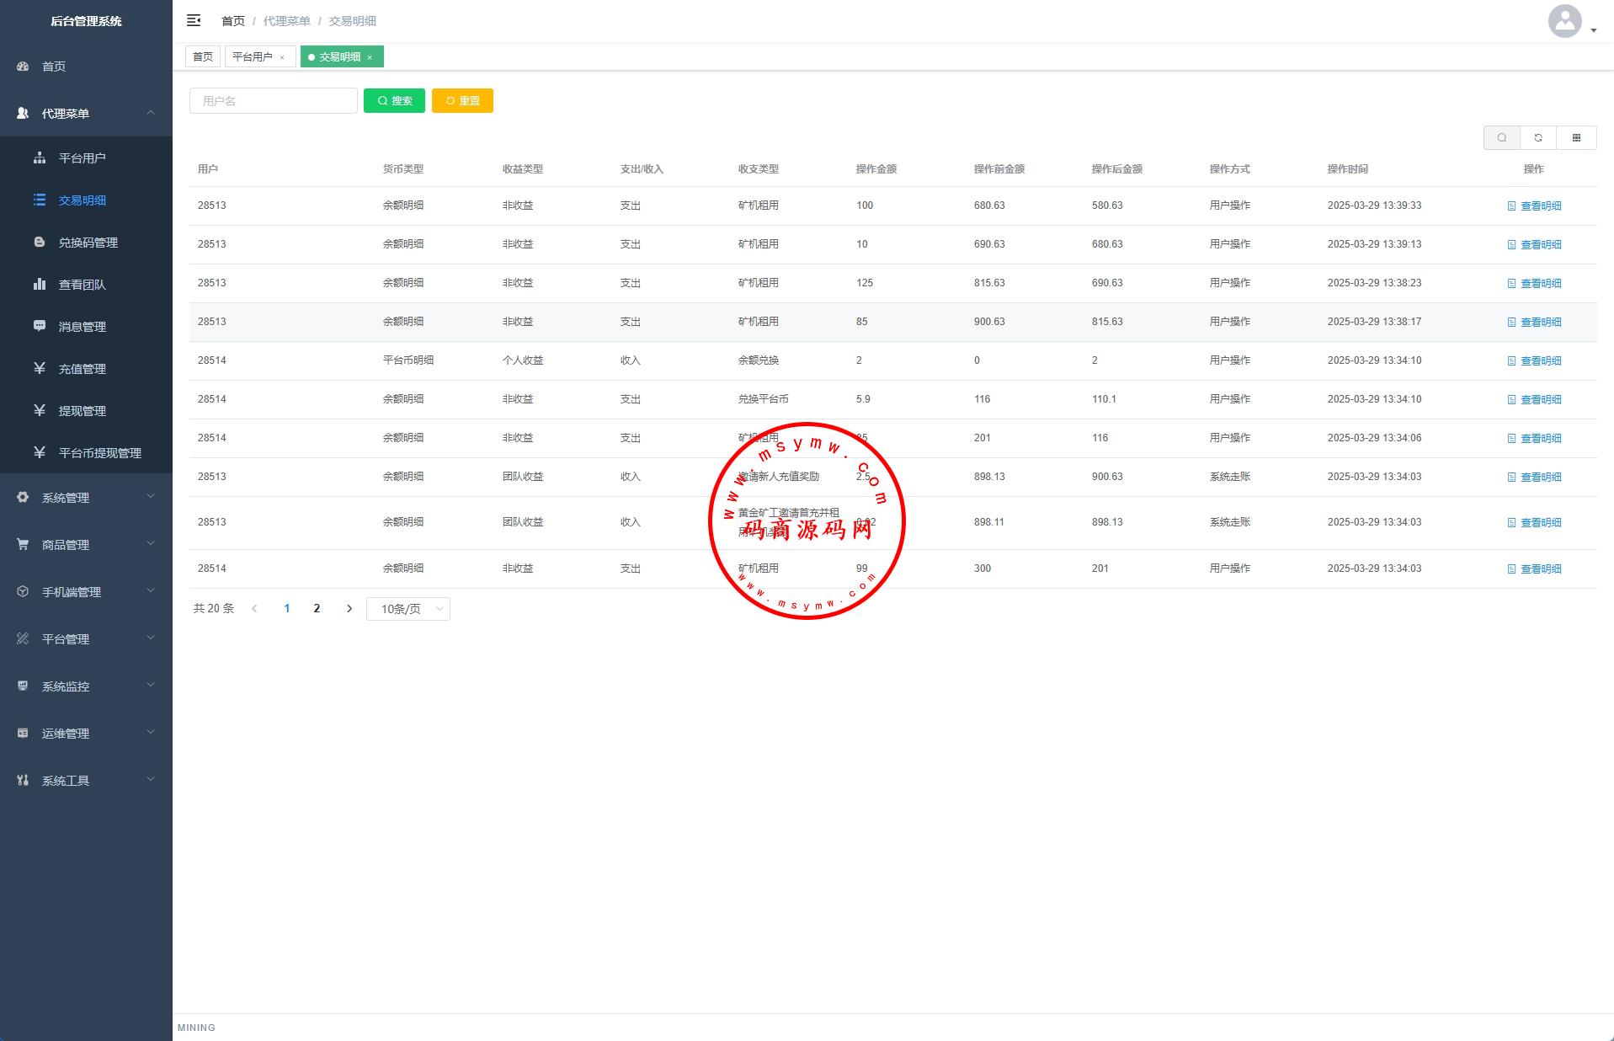Screen dimensions: 1614x1041
Task: Collapse the 代理菜单 menu
Action: [86, 114]
